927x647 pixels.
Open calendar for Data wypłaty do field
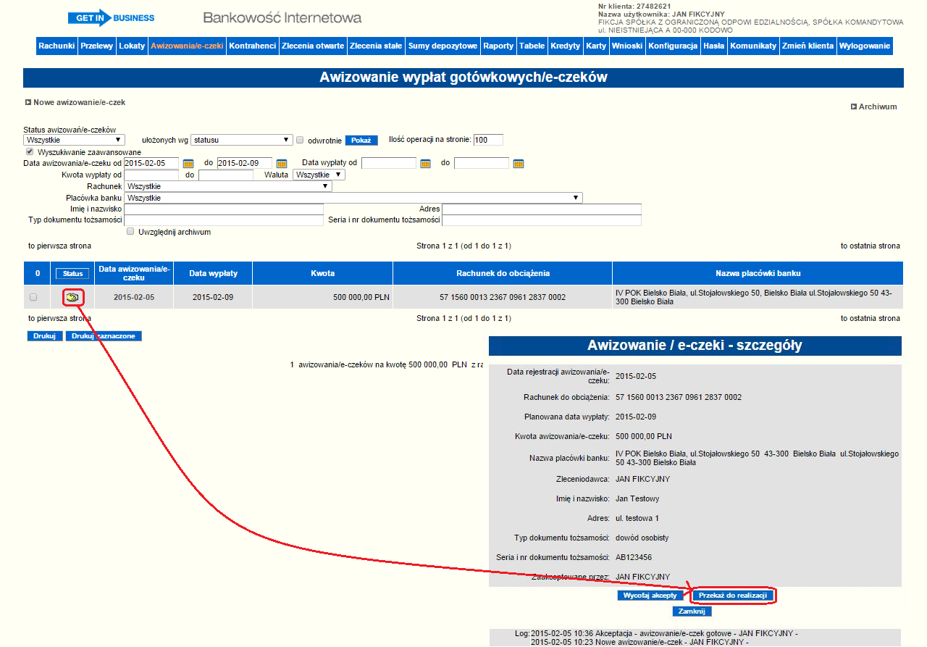[x=519, y=164]
